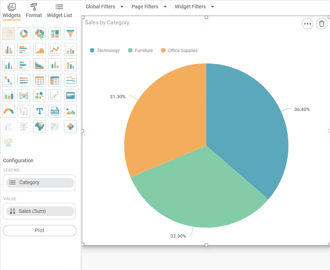Open the widget's three-dot options menu

pos(307,24)
